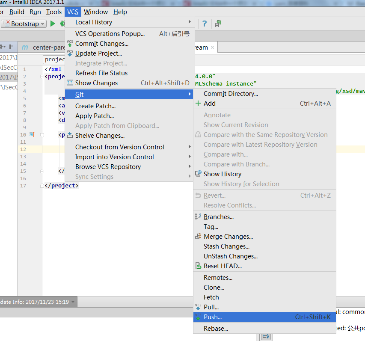Click the project breadcrumb field
The width and height of the screenshot is (365, 341).
click(x=54, y=59)
